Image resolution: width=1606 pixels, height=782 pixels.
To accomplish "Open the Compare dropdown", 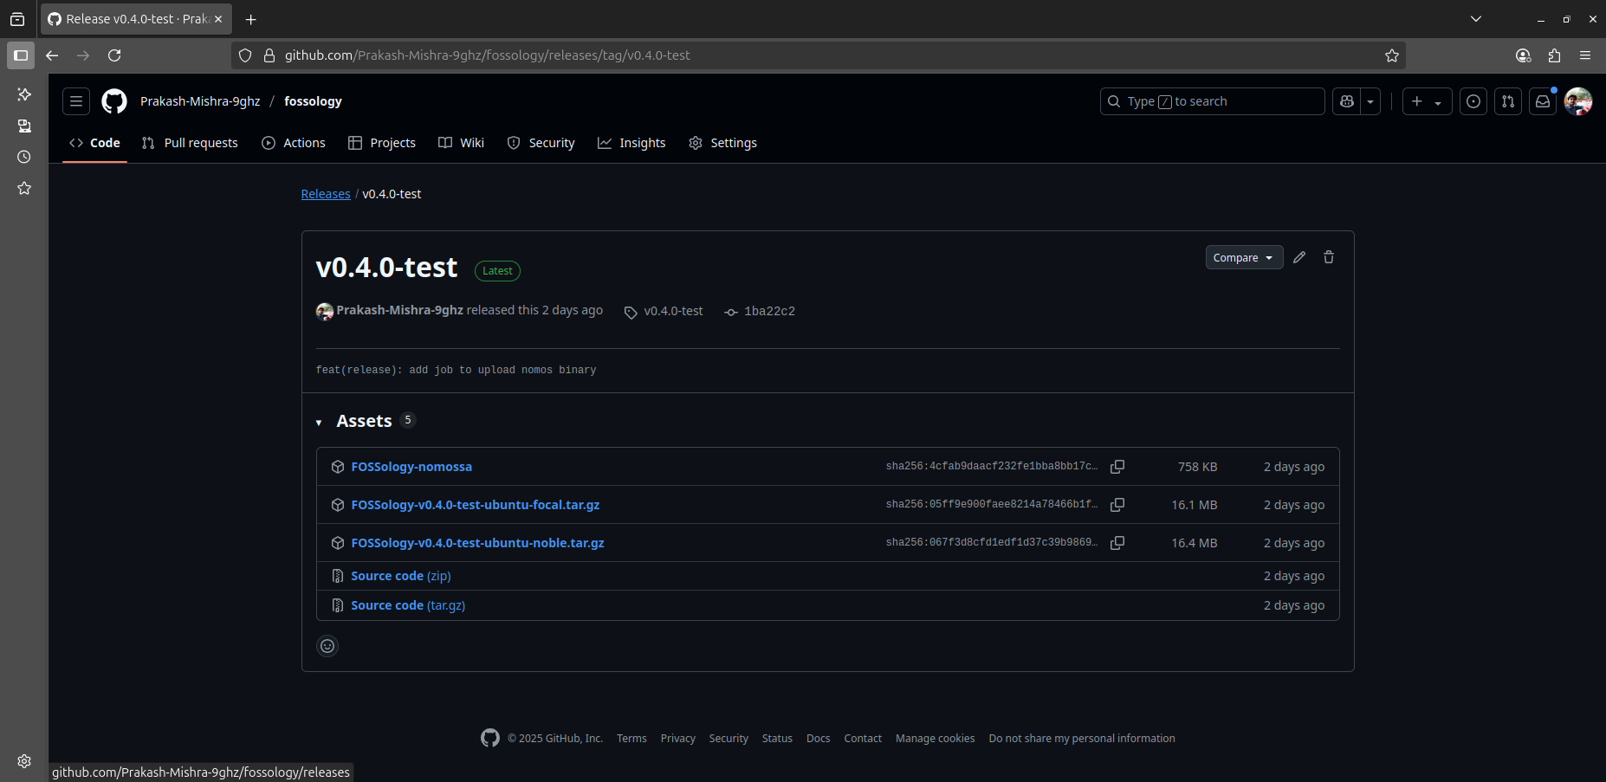I will point(1244,257).
